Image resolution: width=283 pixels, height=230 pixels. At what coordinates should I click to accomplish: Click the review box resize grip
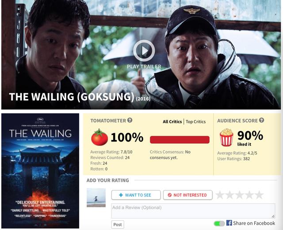tap(273, 216)
